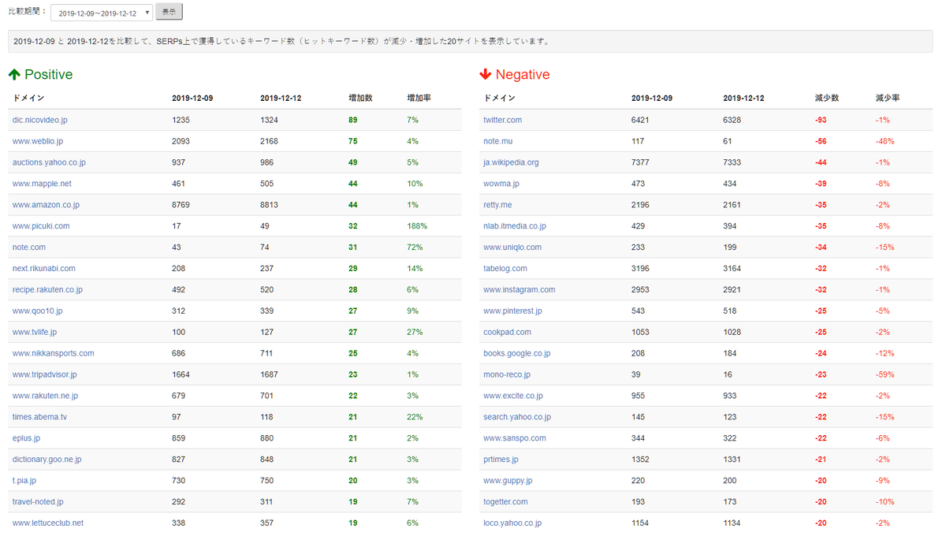Click the 188% increase rate for picuki

(418, 226)
